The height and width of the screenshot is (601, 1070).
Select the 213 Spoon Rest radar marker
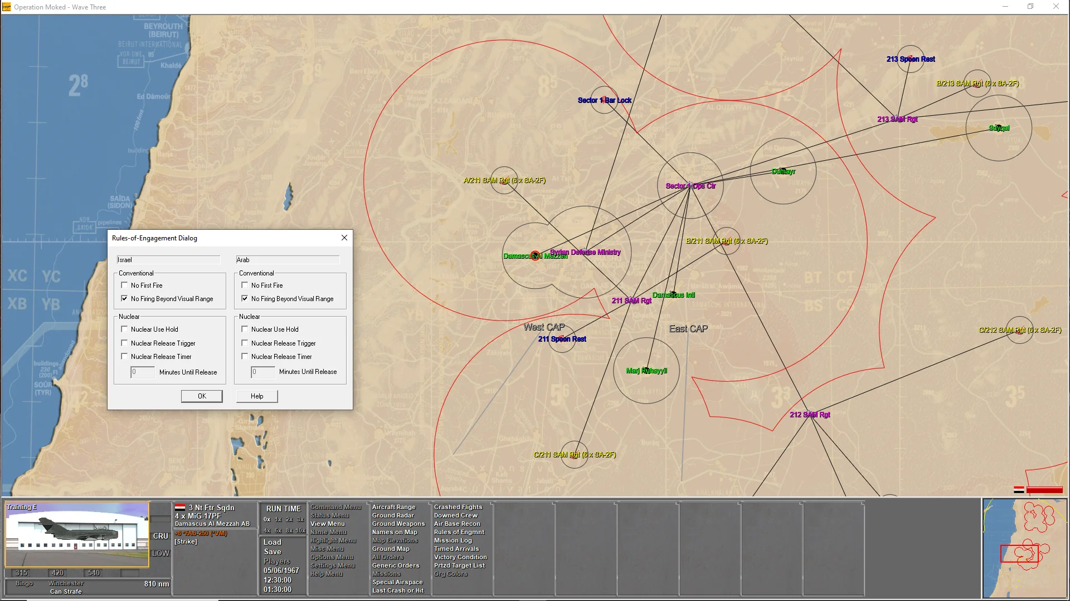[x=911, y=59]
